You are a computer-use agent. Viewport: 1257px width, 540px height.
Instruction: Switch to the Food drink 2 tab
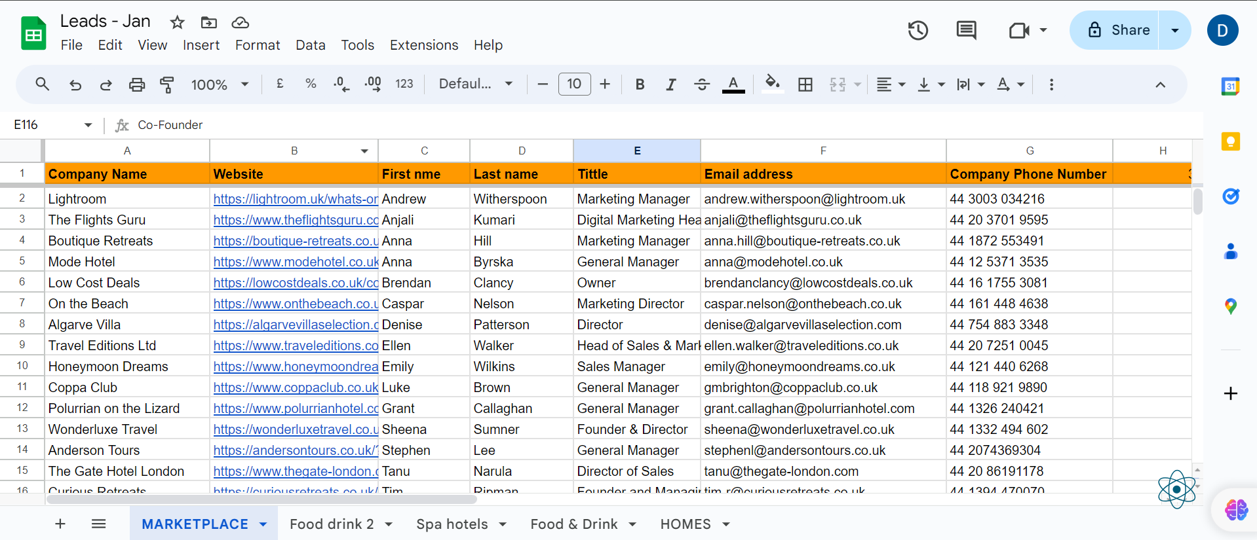click(332, 524)
